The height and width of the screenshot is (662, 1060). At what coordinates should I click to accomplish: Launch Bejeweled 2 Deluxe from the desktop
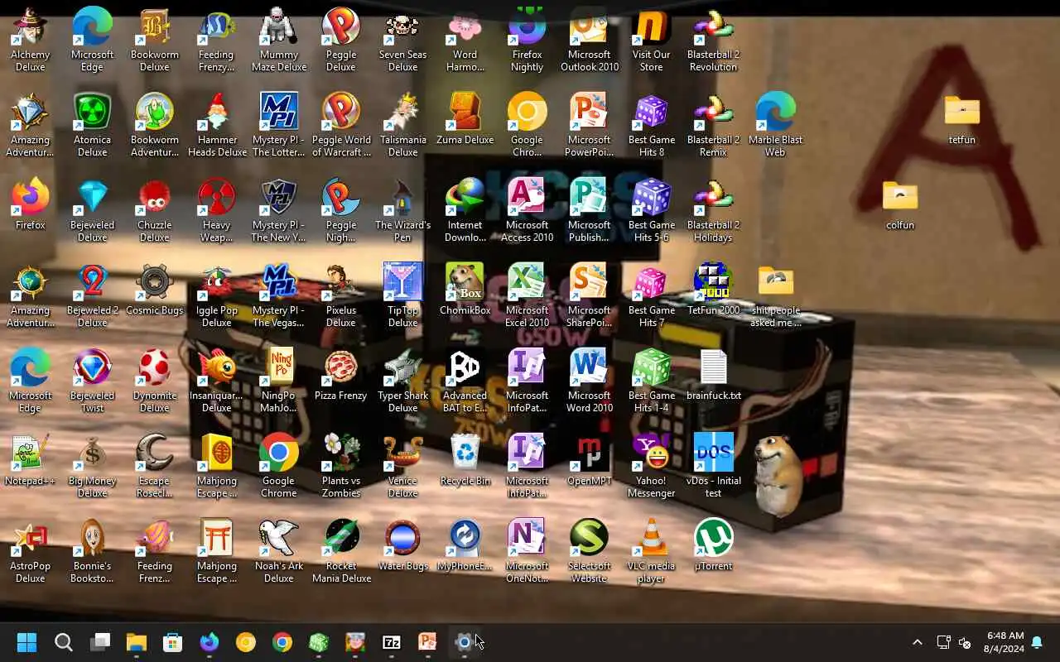pos(93,295)
